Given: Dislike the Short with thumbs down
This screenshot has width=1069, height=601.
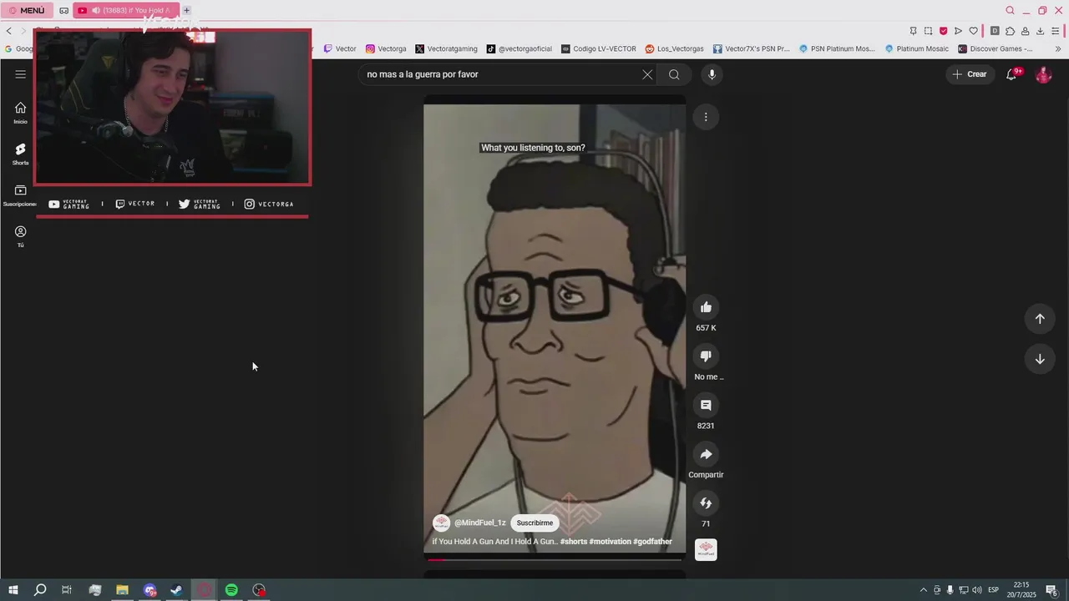Looking at the screenshot, I should click(706, 356).
